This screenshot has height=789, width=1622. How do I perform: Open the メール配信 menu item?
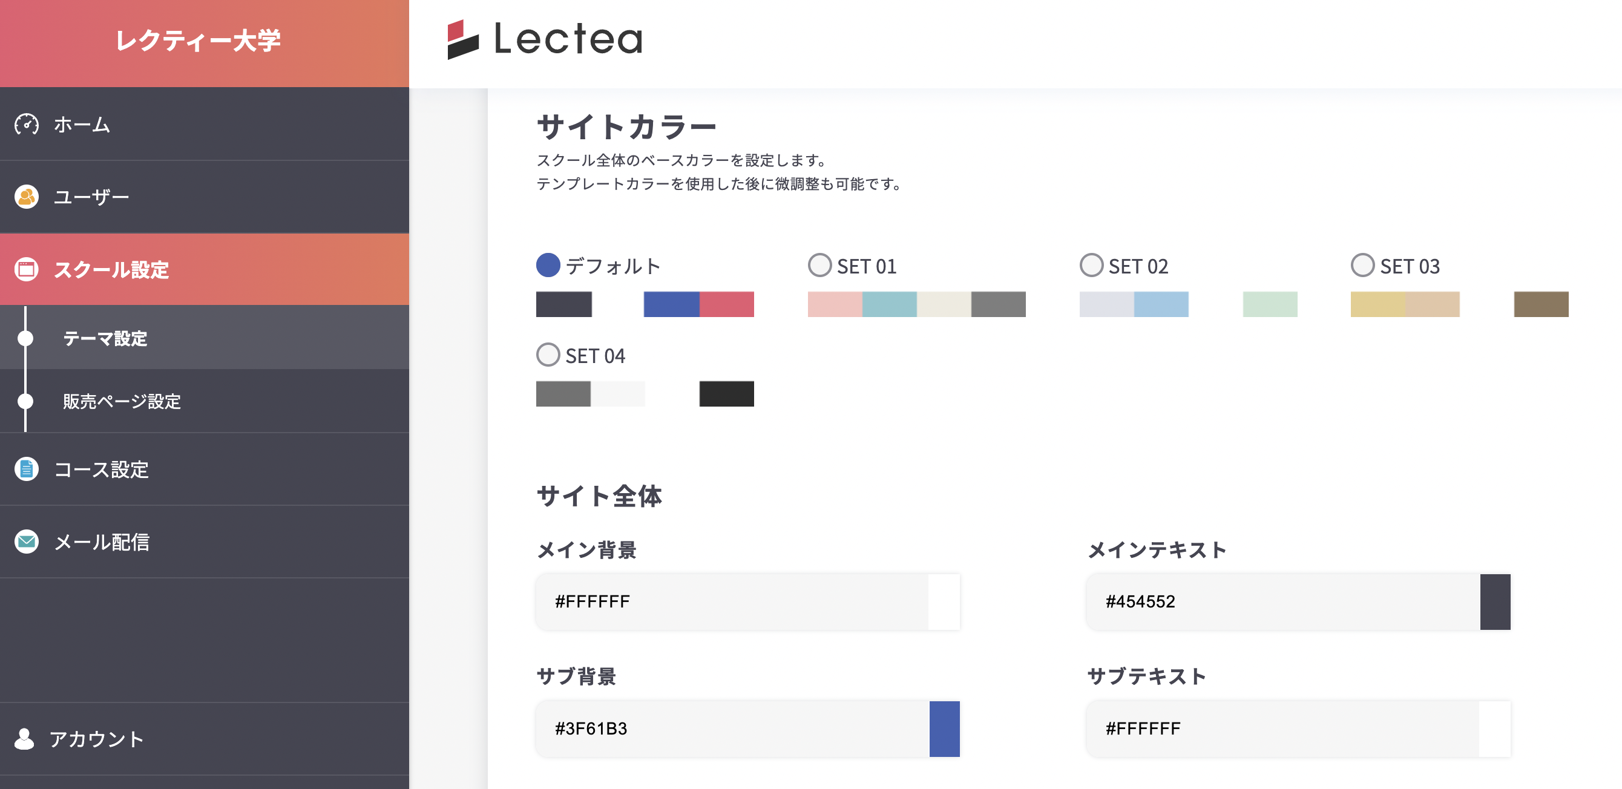(102, 542)
